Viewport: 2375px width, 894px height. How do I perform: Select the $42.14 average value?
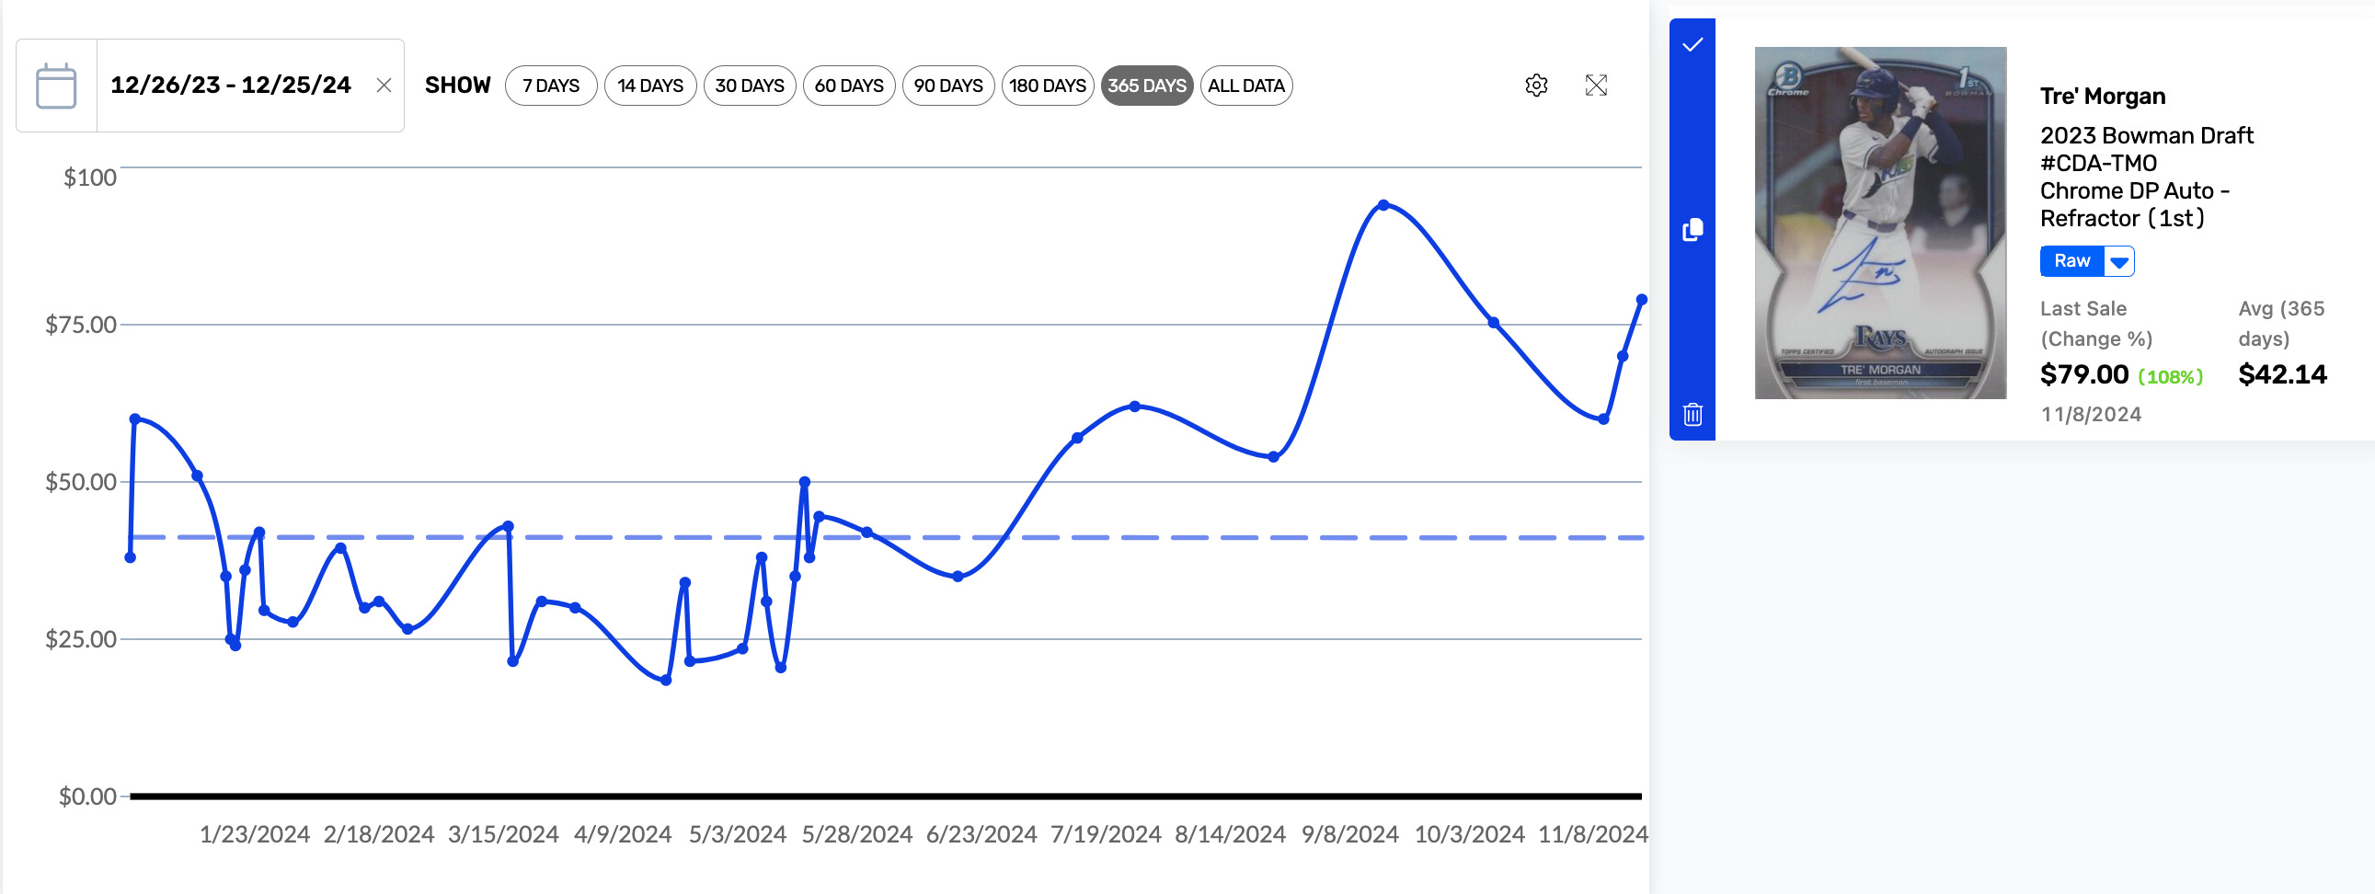tap(2282, 374)
